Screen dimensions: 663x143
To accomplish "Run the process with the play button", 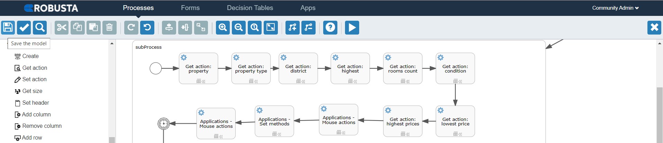I will pos(352,27).
